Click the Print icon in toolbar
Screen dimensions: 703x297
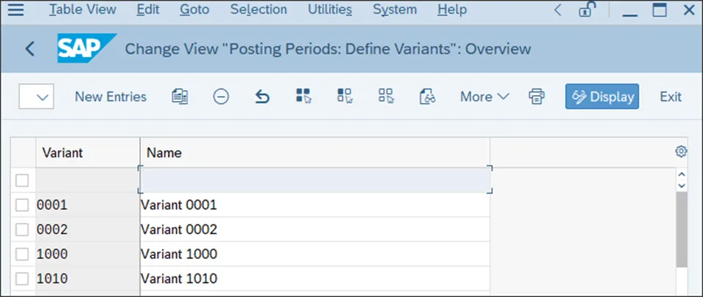tap(537, 97)
